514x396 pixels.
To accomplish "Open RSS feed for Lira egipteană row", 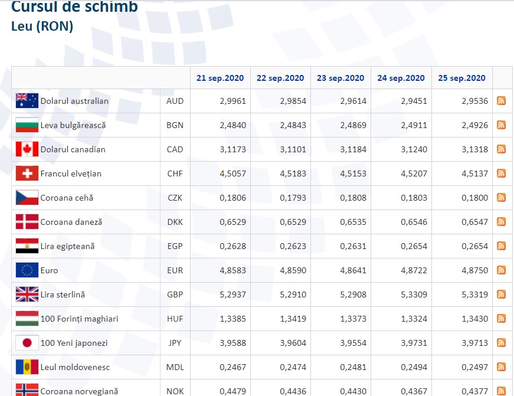I will coord(501,246).
